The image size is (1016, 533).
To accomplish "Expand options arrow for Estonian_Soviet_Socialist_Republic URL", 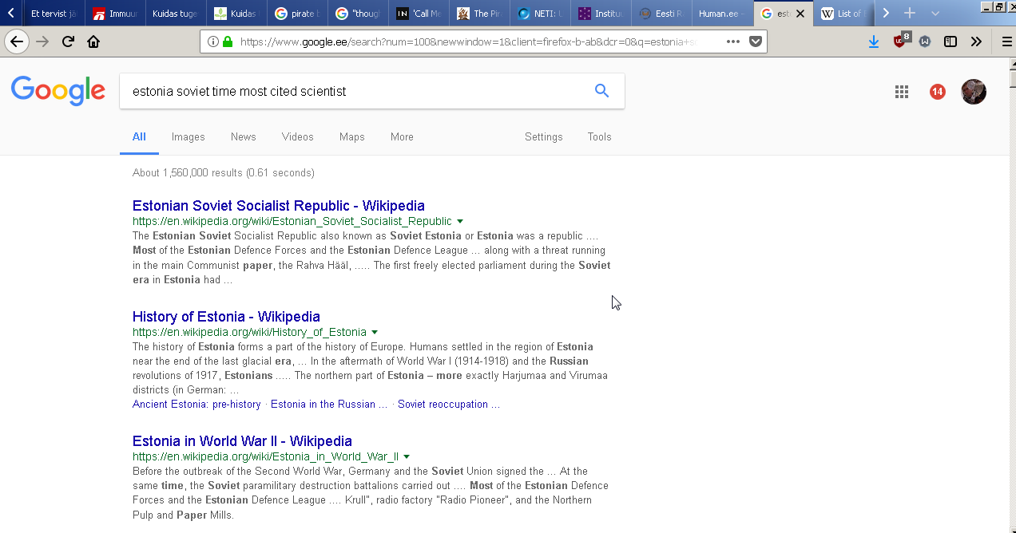I will pyautogui.click(x=460, y=222).
